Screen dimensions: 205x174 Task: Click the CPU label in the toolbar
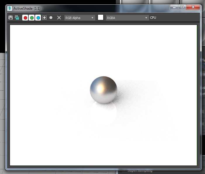(x=153, y=18)
